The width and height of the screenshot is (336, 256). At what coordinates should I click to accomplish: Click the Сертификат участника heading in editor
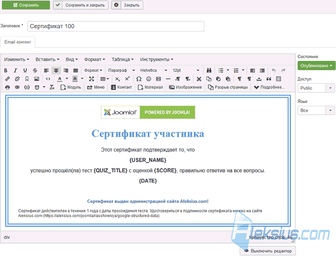pos(148,134)
